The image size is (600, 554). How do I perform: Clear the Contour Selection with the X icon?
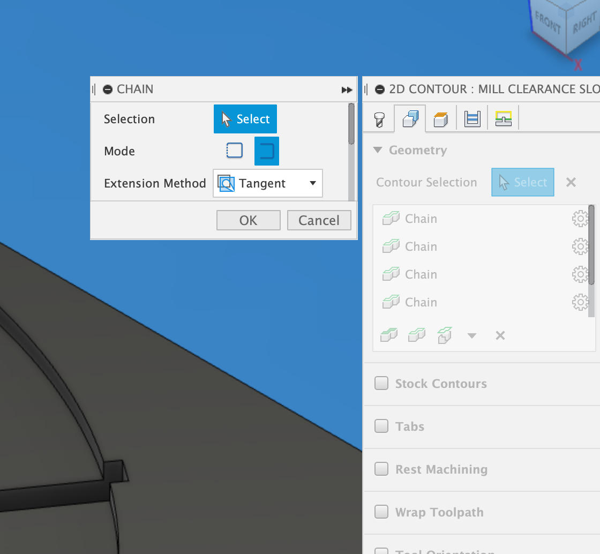[x=571, y=182]
